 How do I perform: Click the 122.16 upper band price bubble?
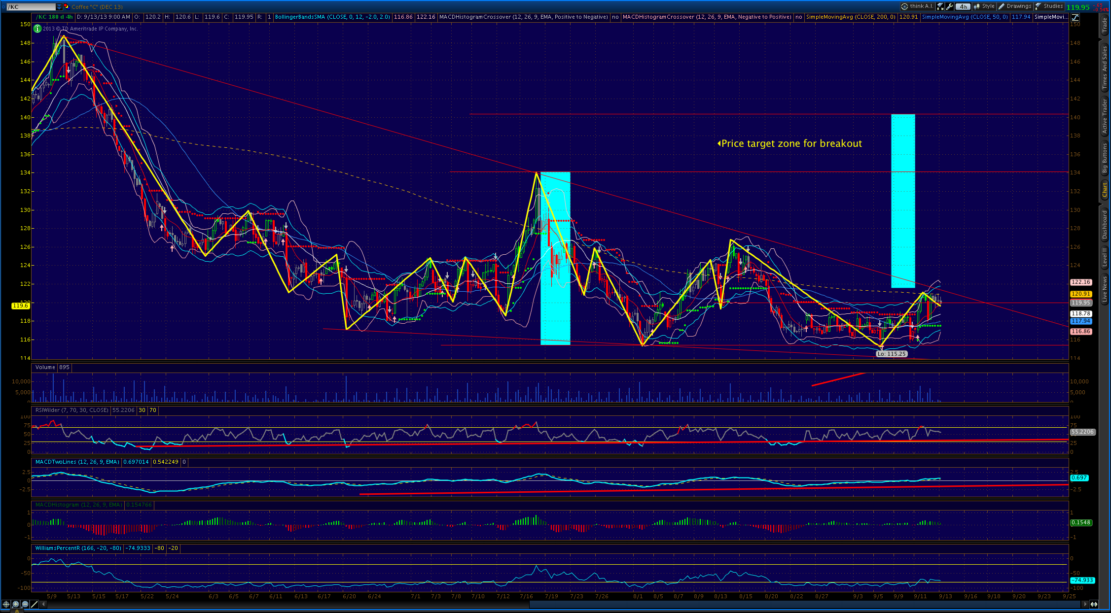(1080, 282)
